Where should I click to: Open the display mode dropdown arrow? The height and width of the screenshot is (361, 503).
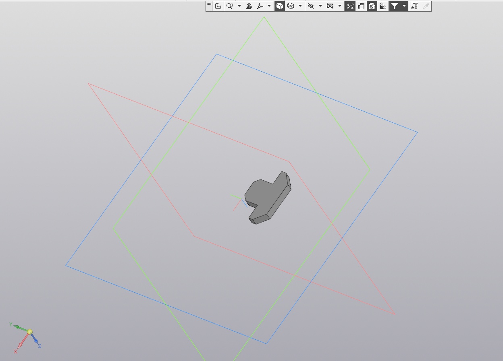(x=300, y=6)
